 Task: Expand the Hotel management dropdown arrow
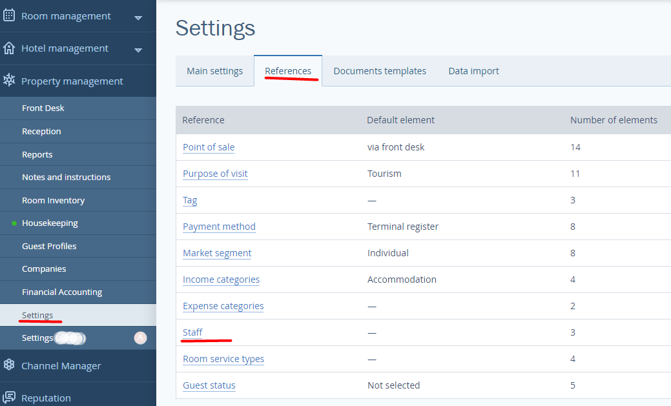point(138,50)
